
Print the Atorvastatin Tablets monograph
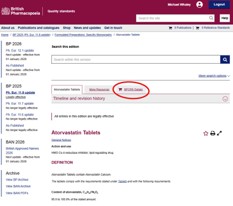213,133
